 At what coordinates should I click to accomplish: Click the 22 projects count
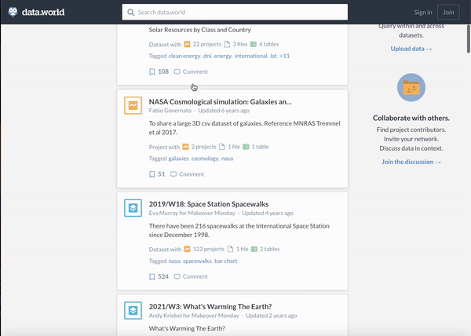(x=207, y=44)
